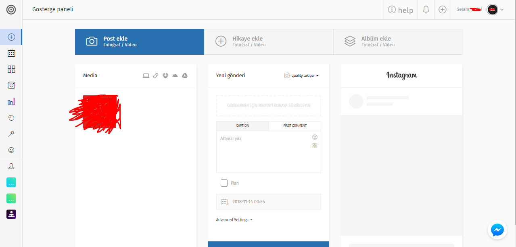Open the dark purple person tile in sidebar
Screen dimensions: 516x247
(x=11, y=214)
